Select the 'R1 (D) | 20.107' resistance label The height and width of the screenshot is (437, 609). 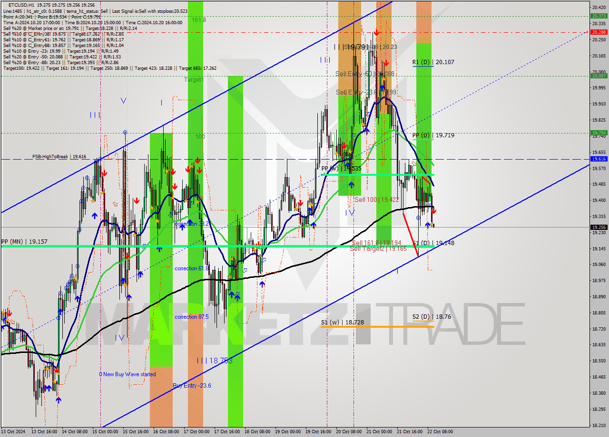click(x=433, y=62)
